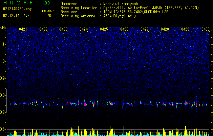The height and width of the screenshot is (136, 213).
Task: Click time marker 0428
Action: 165,29
